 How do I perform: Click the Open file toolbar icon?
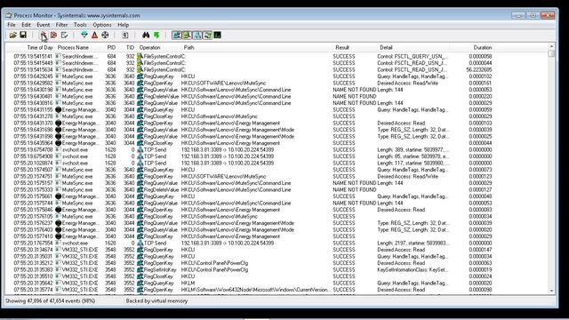tap(13, 36)
